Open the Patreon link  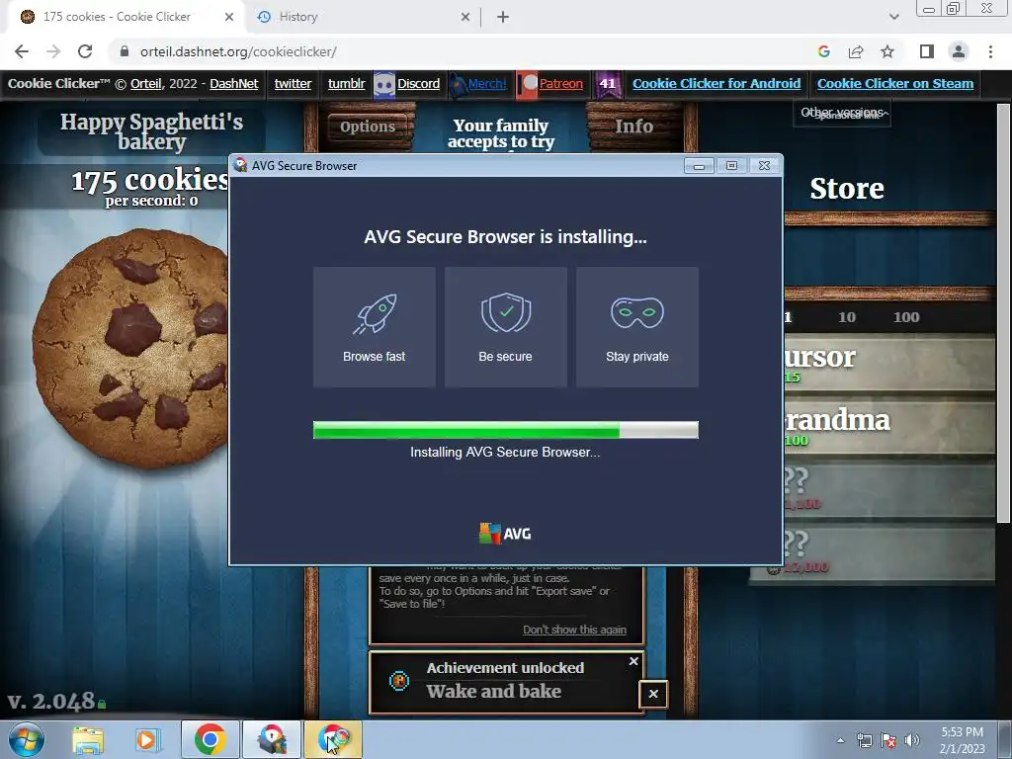561,84
